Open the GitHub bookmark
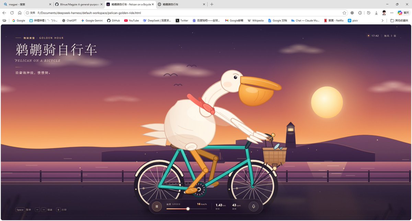 point(113,21)
